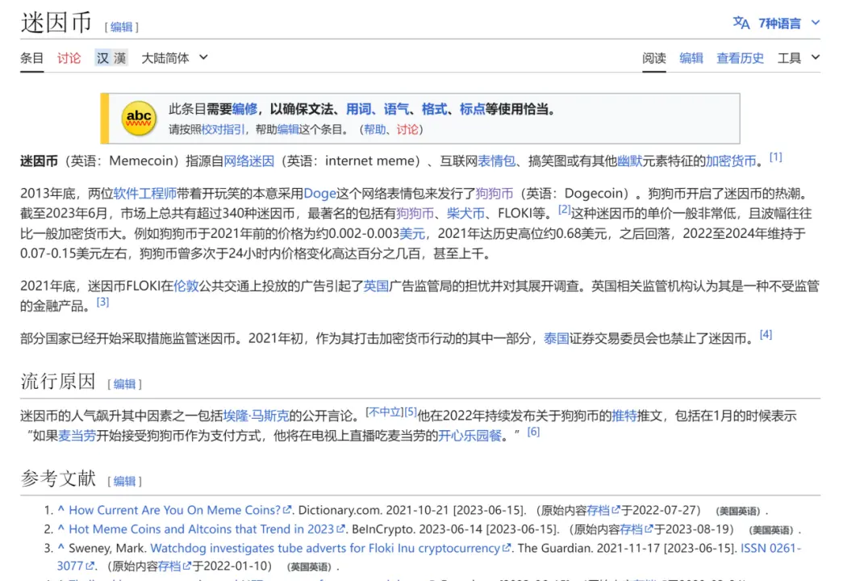
Task: Click the 文A language settings icon
Action: [740, 23]
